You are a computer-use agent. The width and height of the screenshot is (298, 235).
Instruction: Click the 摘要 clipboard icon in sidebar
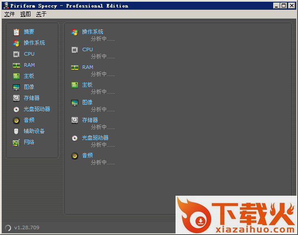(x=16, y=32)
